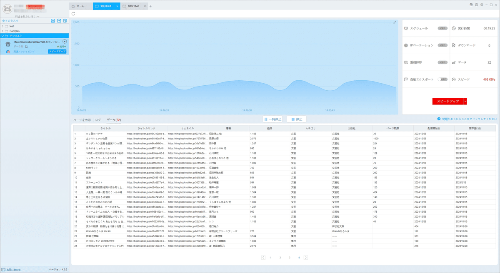
Task: Click the refresh icon below the tabs
Action: tap(73, 14)
